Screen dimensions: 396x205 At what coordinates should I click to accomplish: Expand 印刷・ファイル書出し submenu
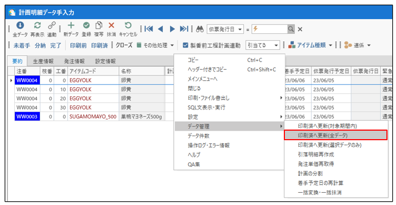tap(230, 98)
